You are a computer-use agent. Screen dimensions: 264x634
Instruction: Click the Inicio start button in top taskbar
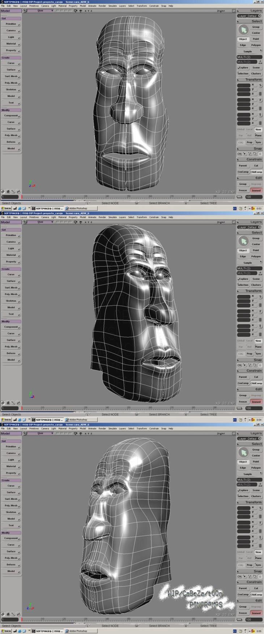(6, 208)
